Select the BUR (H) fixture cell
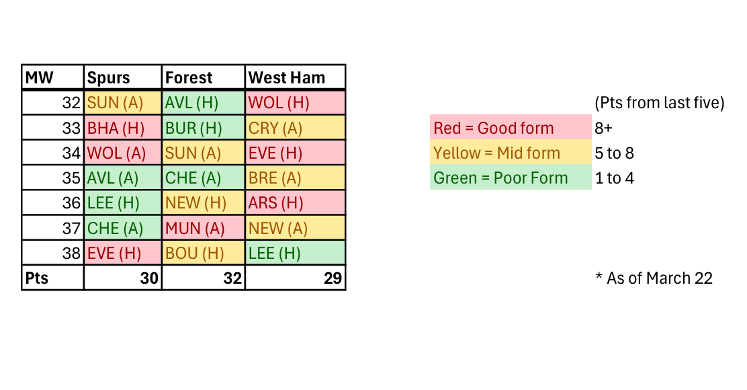This screenshot has height=390, width=747. coord(204,128)
